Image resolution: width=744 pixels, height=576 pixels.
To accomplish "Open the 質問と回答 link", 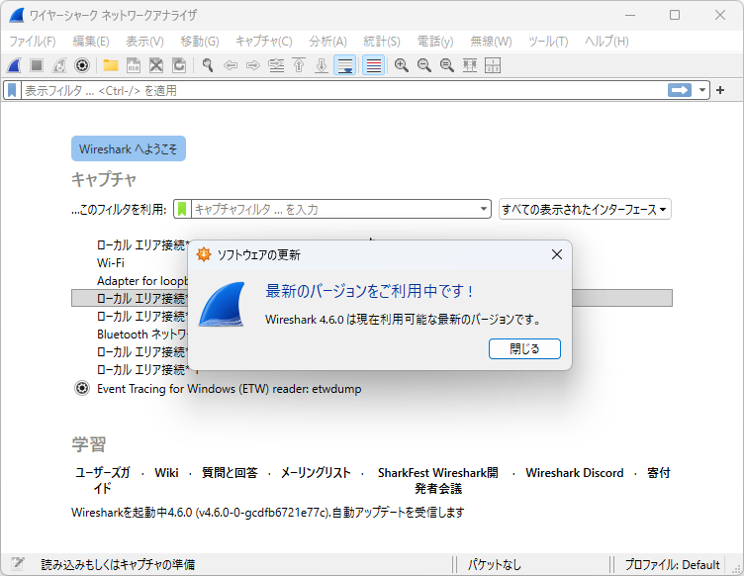I will pos(230,472).
